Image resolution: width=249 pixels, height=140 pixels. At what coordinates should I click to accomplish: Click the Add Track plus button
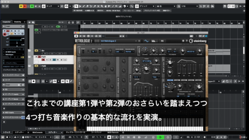click(x=30, y=23)
